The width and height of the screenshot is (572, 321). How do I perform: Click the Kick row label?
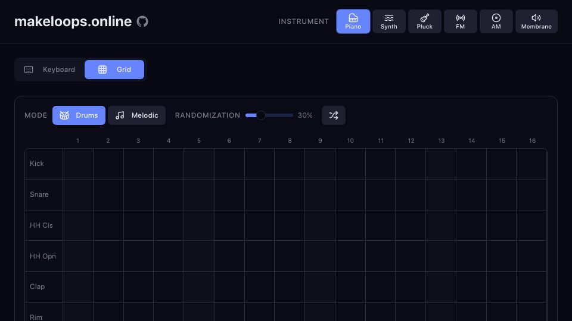point(37,164)
